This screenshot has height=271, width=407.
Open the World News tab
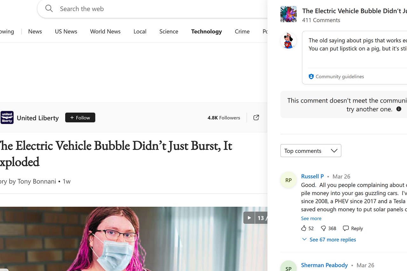[105, 31]
